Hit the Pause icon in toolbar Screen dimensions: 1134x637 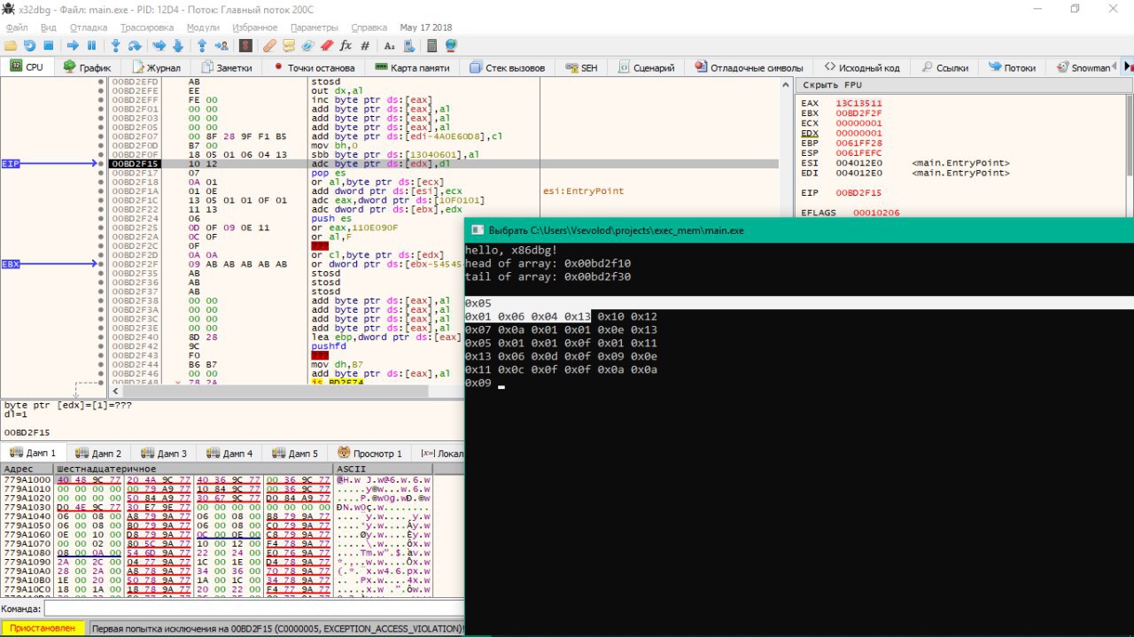[x=91, y=45]
